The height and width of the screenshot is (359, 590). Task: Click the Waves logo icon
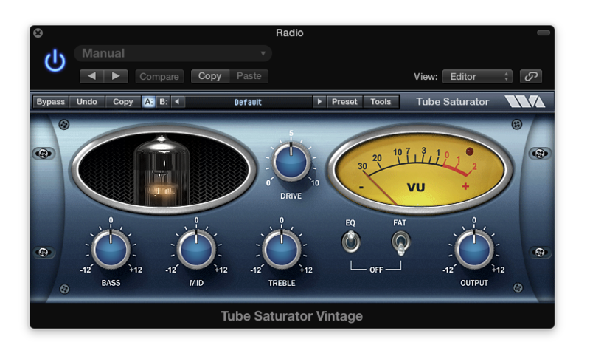(524, 102)
